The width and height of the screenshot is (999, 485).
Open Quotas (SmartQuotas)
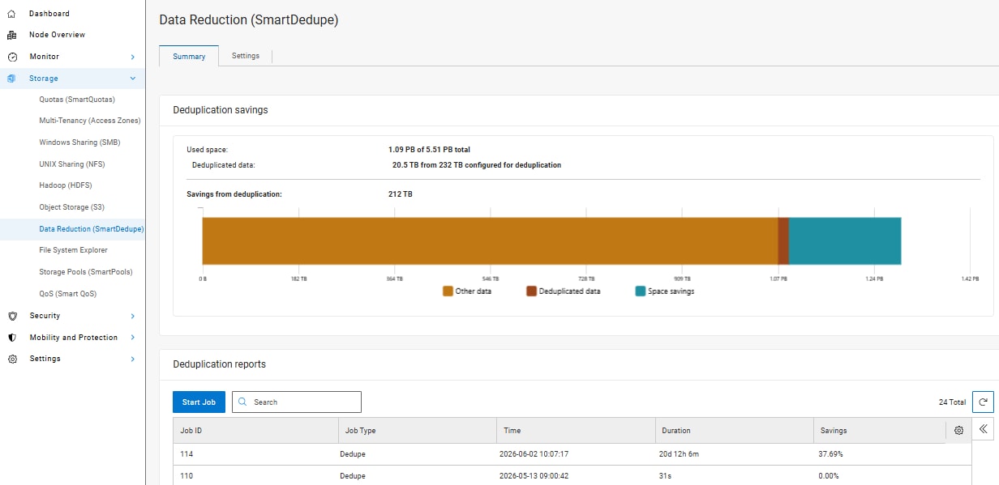(x=77, y=100)
